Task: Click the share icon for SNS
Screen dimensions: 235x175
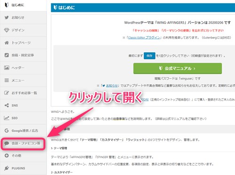Action: [7, 105]
